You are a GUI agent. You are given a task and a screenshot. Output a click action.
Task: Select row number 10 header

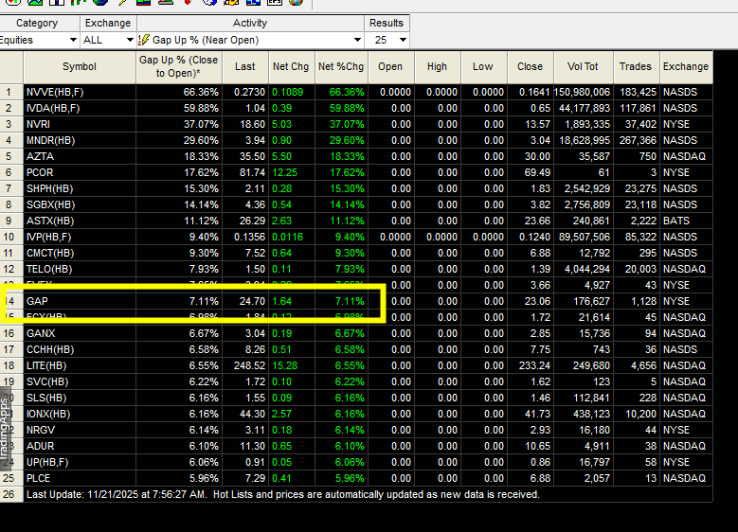point(11,237)
